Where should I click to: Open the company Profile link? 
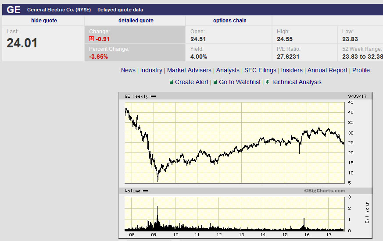pos(361,70)
